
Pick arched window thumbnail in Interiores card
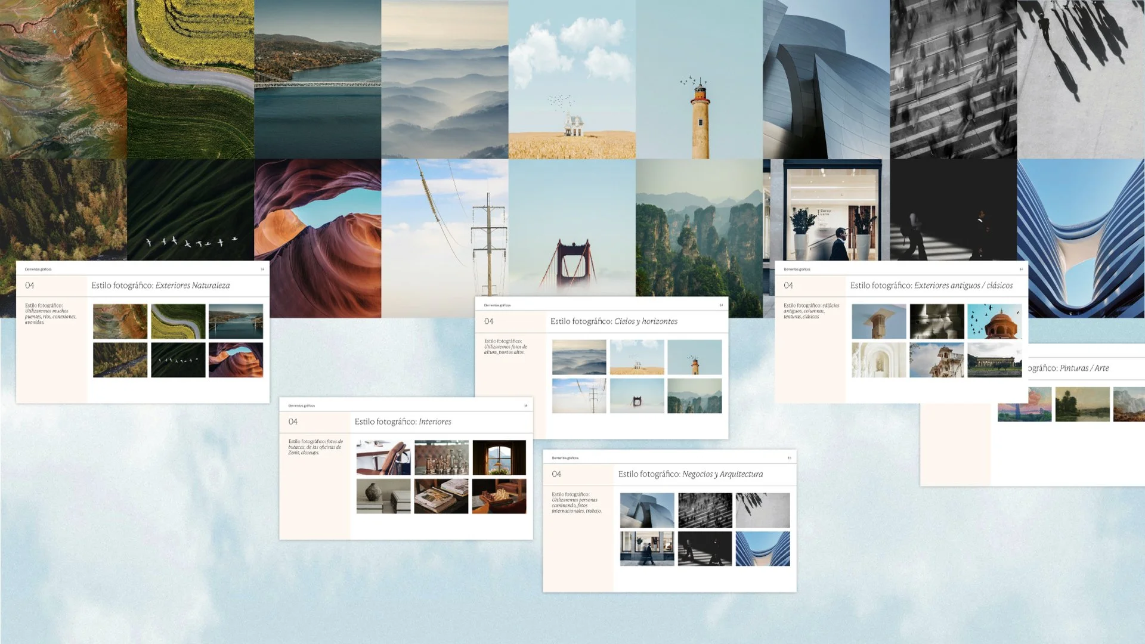(499, 458)
